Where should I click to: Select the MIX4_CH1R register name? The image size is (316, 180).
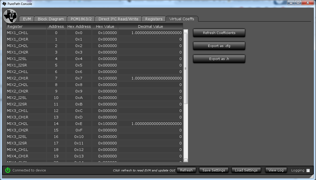click(x=18, y=156)
